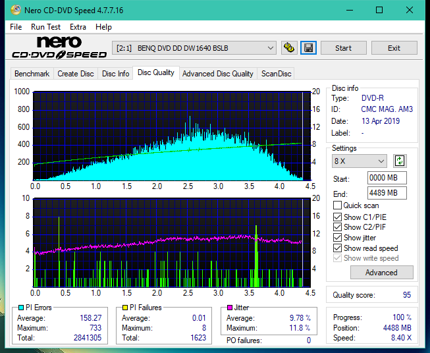This screenshot has height=353, width=430.
Task: Click PI Failures total 1623
Action: tap(198, 338)
